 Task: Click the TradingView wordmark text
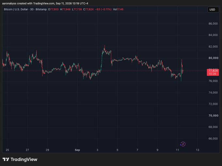pos(24,159)
